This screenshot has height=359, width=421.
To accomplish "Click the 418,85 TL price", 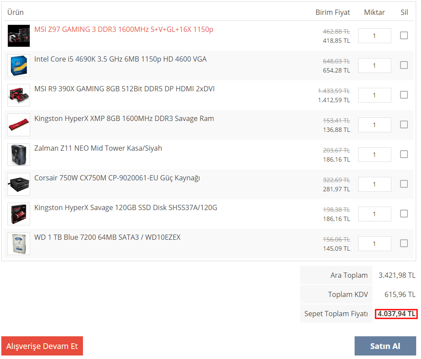I will pyautogui.click(x=336, y=41).
